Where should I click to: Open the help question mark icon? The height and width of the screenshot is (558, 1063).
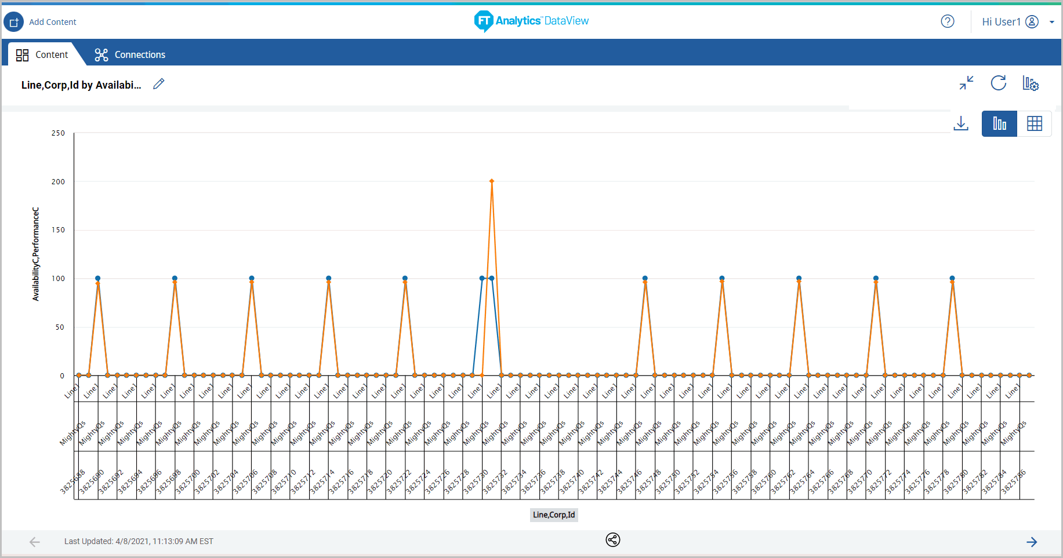click(x=947, y=21)
